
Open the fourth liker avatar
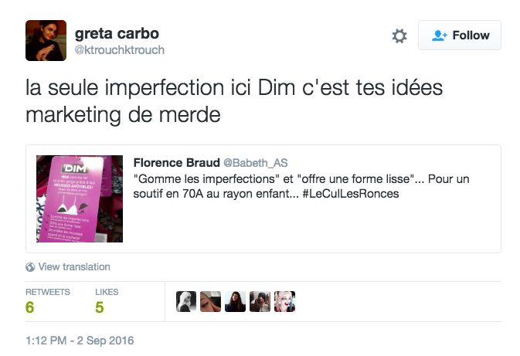(260, 302)
